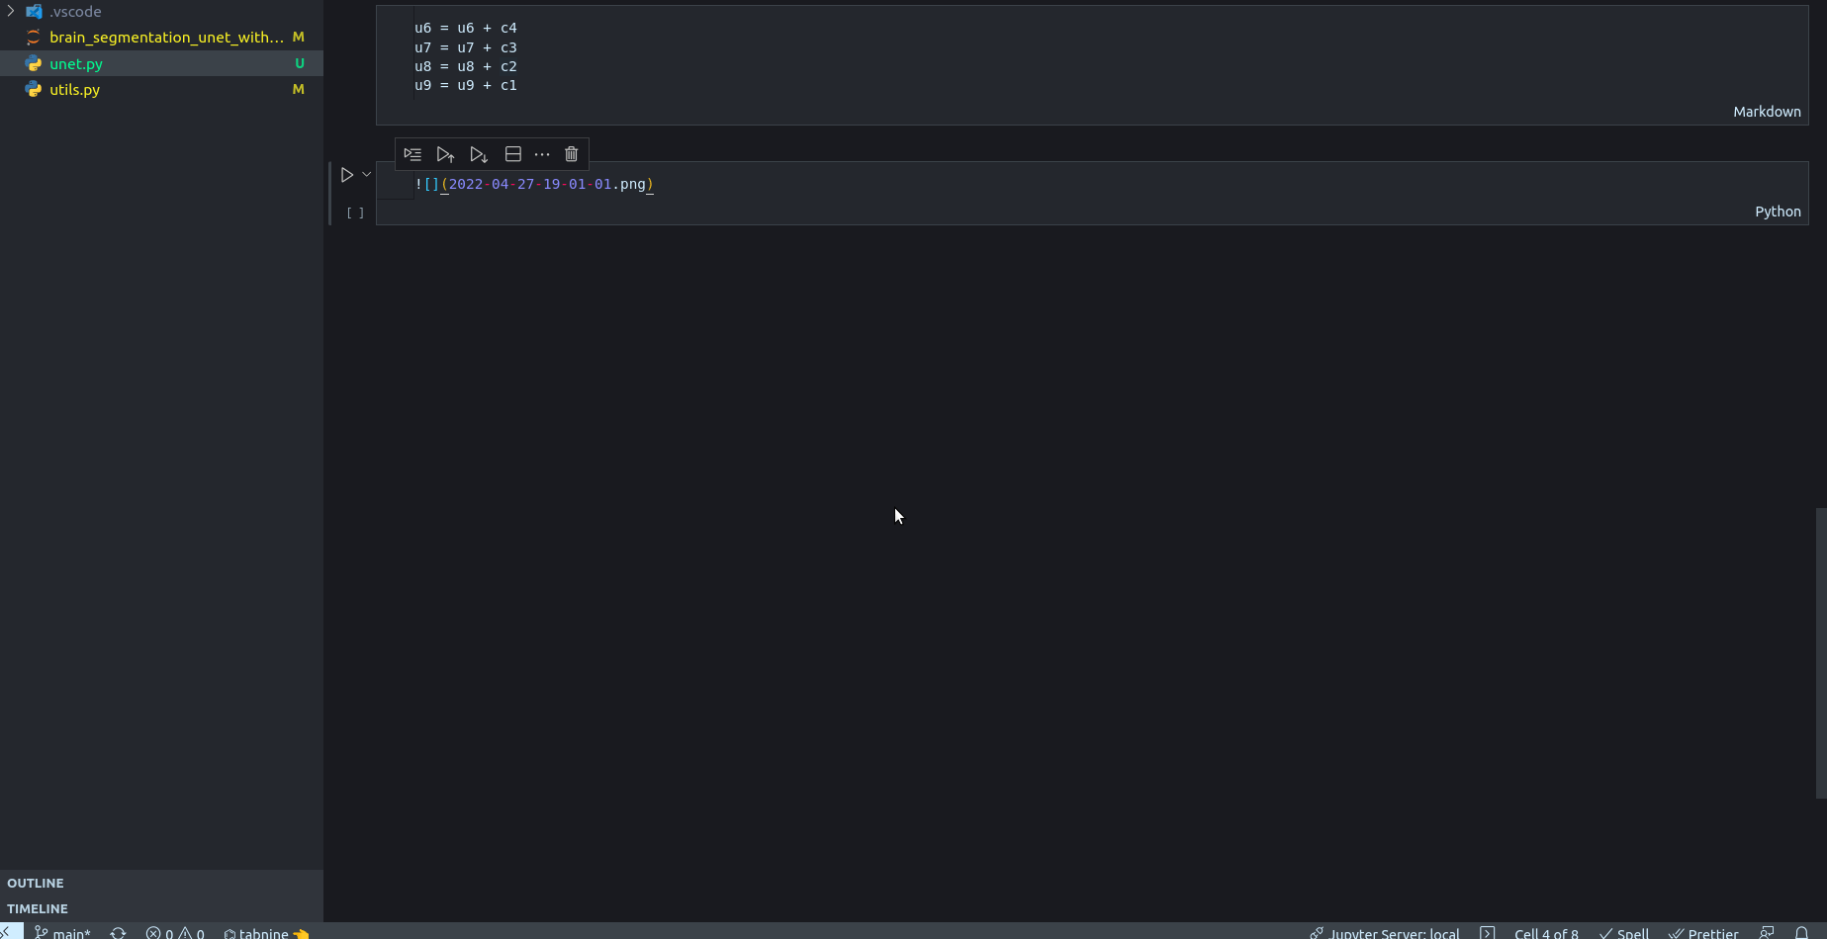
Task: Delete the selected notebook cell
Action: (x=571, y=153)
